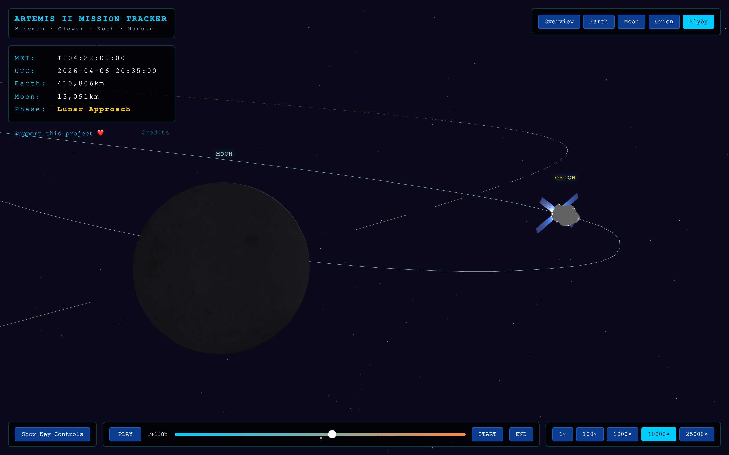Open the Credits link
Viewport: 729px width, 455px height.
[155, 133]
